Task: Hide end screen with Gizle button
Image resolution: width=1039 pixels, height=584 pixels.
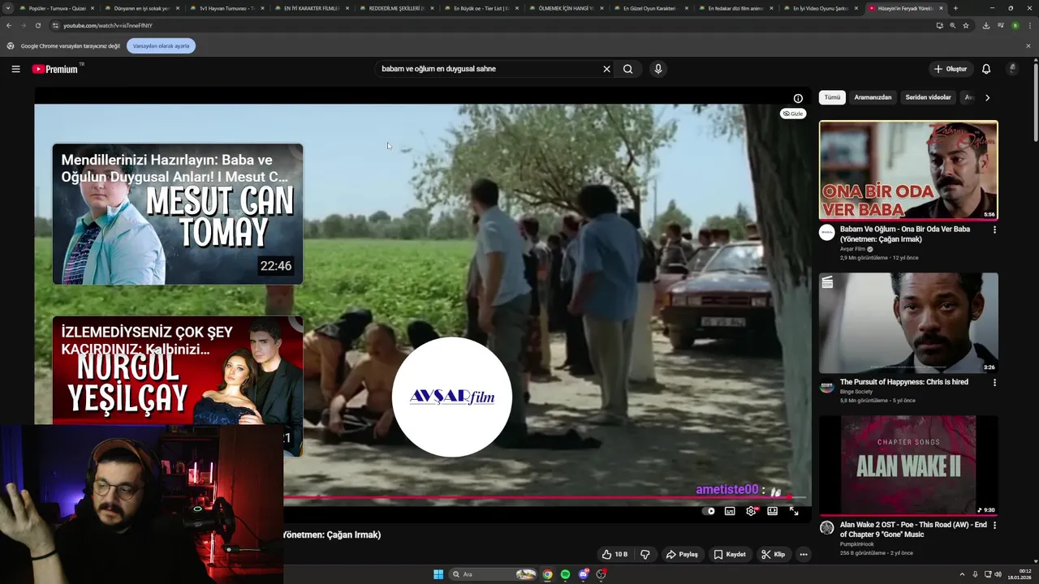Action: pos(793,114)
